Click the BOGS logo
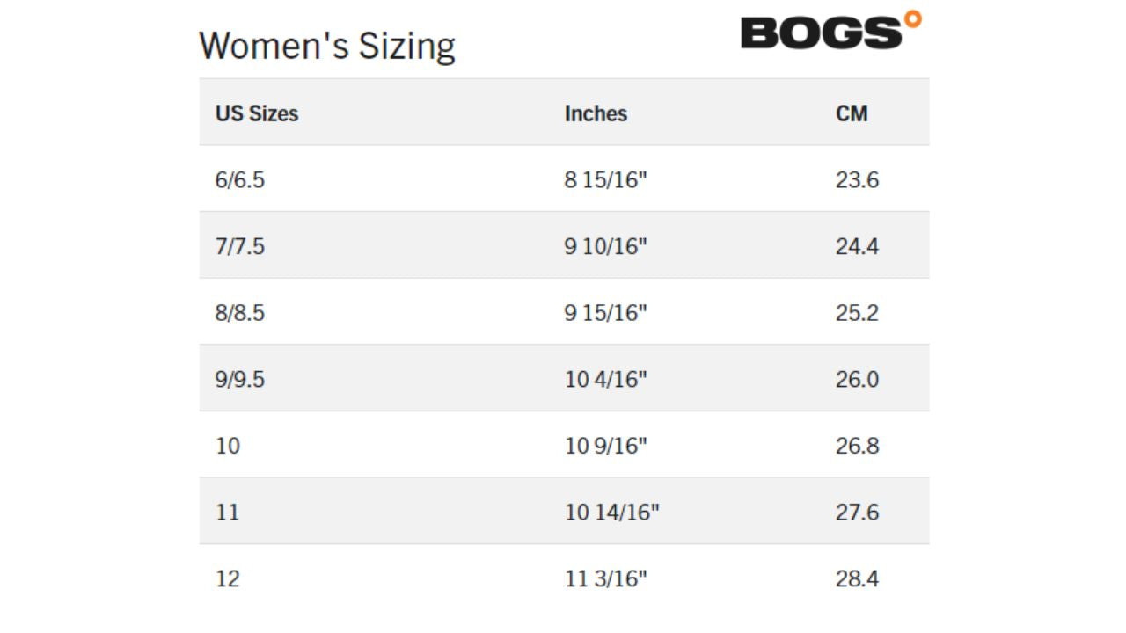The image size is (1126, 633). 830,32
